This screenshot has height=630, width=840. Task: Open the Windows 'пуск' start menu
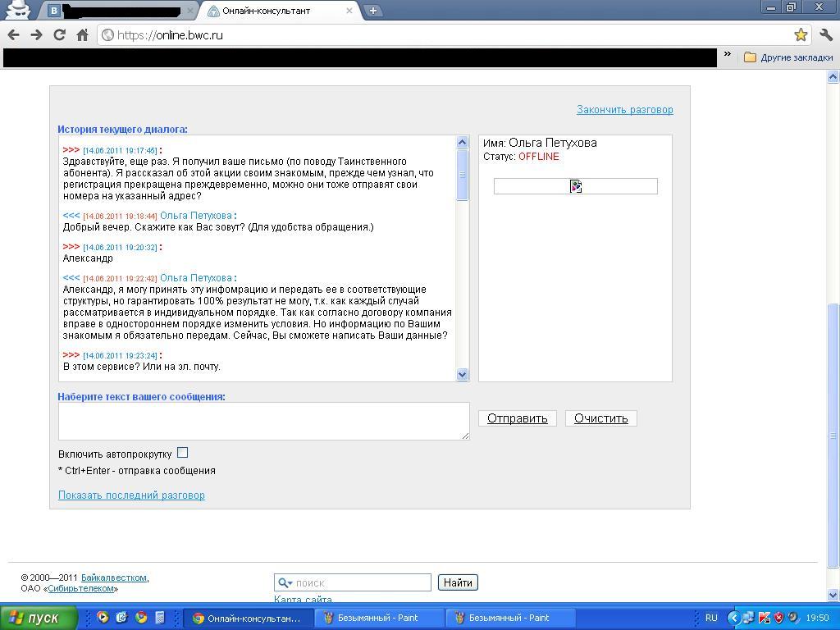pos(39,618)
